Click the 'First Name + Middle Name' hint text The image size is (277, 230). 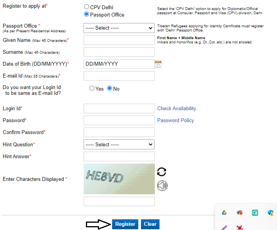coord(181,38)
